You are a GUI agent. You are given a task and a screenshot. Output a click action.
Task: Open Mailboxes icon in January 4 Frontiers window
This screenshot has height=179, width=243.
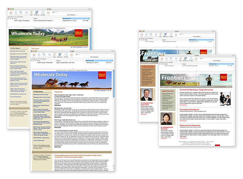165,34
